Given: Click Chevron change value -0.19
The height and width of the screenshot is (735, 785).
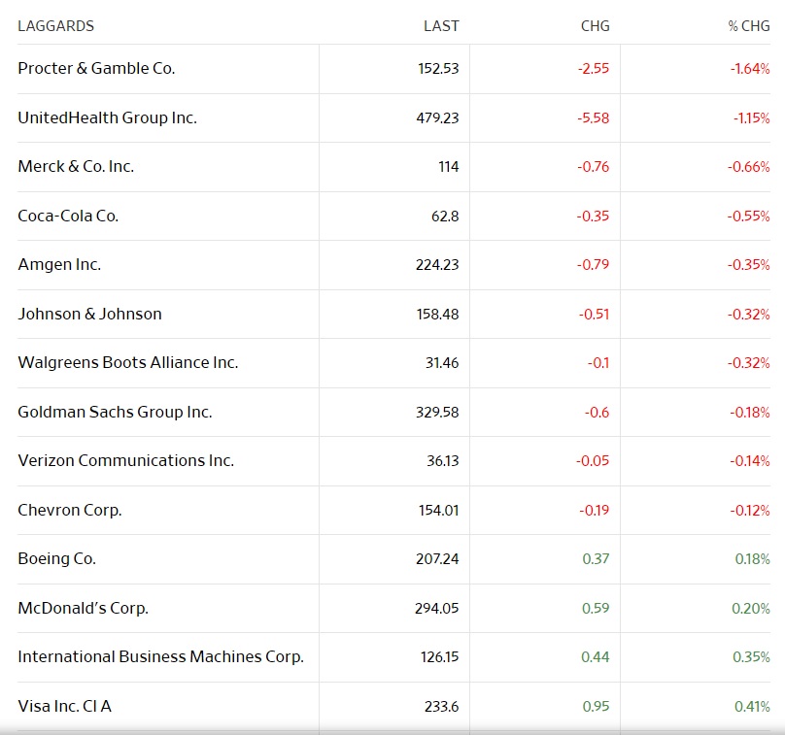Looking at the screenshot, I should [595, 511].
